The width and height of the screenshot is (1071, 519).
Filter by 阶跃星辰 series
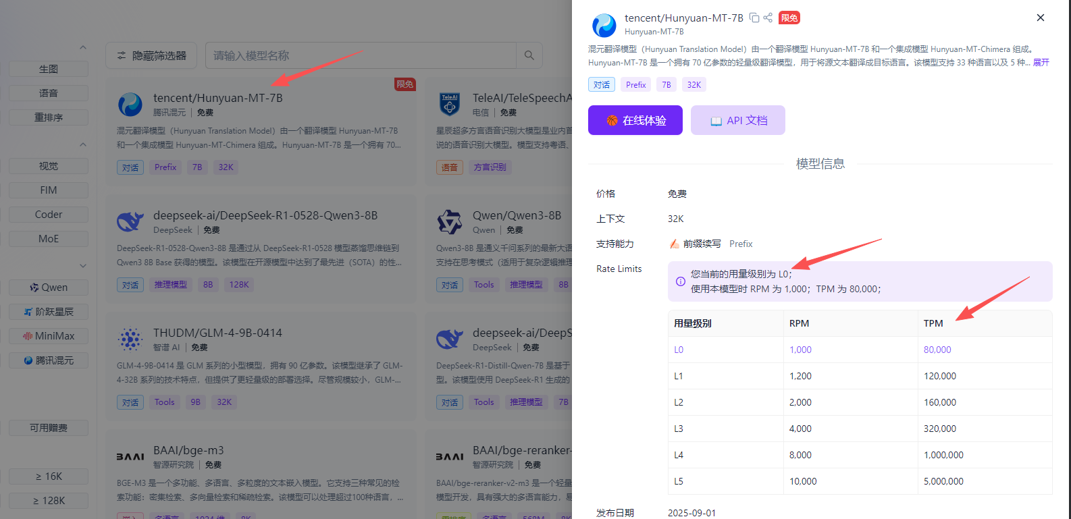(49, 312)
